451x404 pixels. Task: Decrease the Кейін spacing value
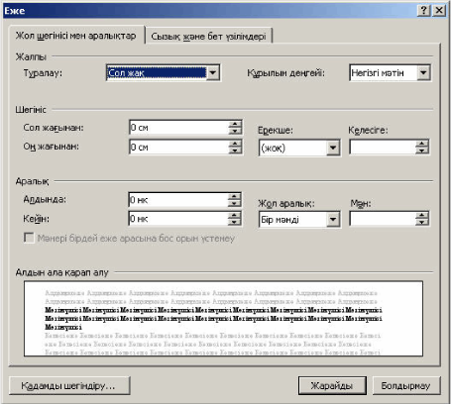pos(234,222)
